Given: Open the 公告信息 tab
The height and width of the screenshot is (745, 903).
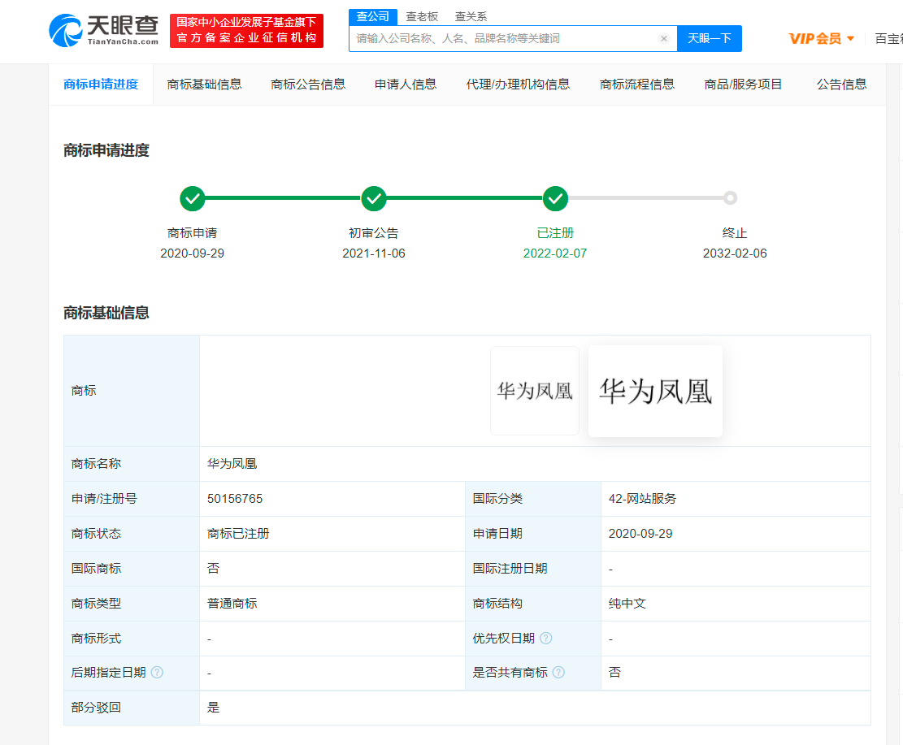Looking at the screenshot, I should pyautogui.click(x=841, y=84).
